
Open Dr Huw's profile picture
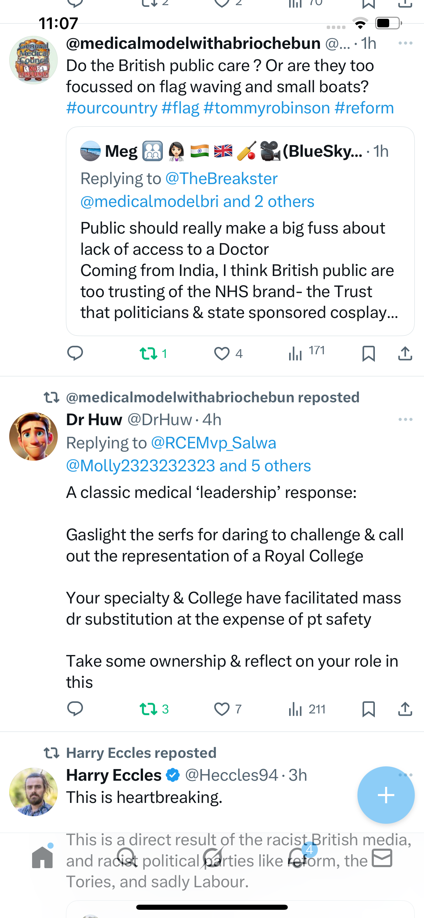(x=33, y=436)
